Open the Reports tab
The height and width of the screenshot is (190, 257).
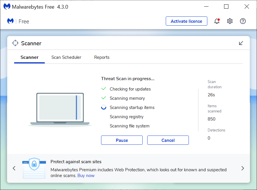[x=102, y=57]
